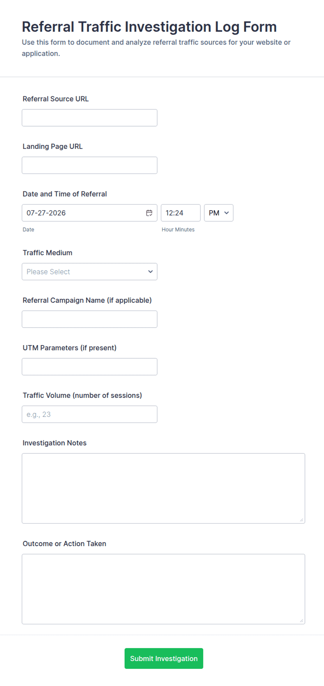Open the calendar date picker icon
The image size is (324, 686).
click(x=149, y=213)
